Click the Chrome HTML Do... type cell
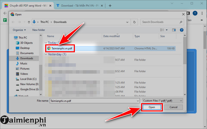 pyautogui.click(x=146, y=49)
